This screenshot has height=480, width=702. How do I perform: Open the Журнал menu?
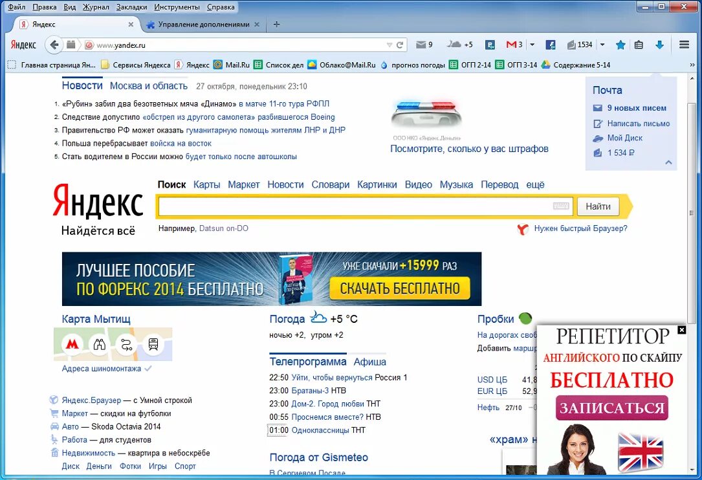(96, 6)
